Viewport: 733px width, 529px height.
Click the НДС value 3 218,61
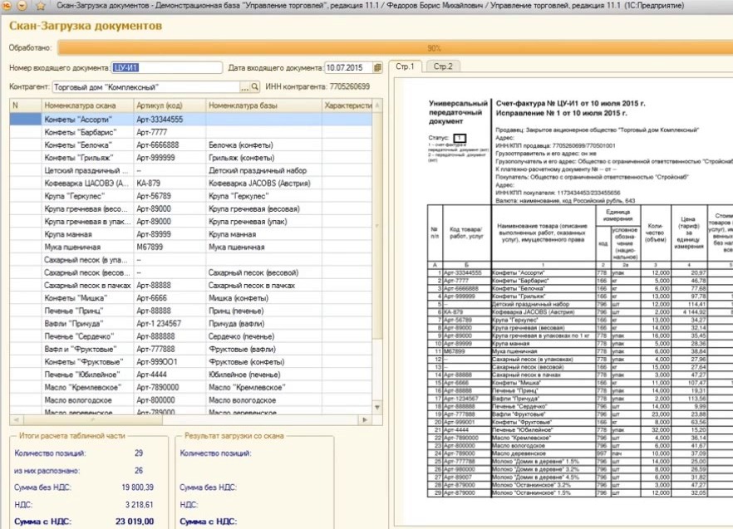pos(140,505)
